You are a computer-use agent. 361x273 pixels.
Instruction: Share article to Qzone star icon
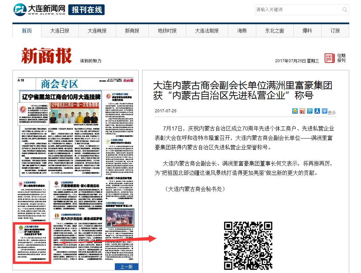tap(295, 111)
